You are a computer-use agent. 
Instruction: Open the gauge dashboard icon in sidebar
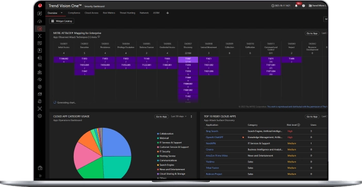click(x=40, y=22)
